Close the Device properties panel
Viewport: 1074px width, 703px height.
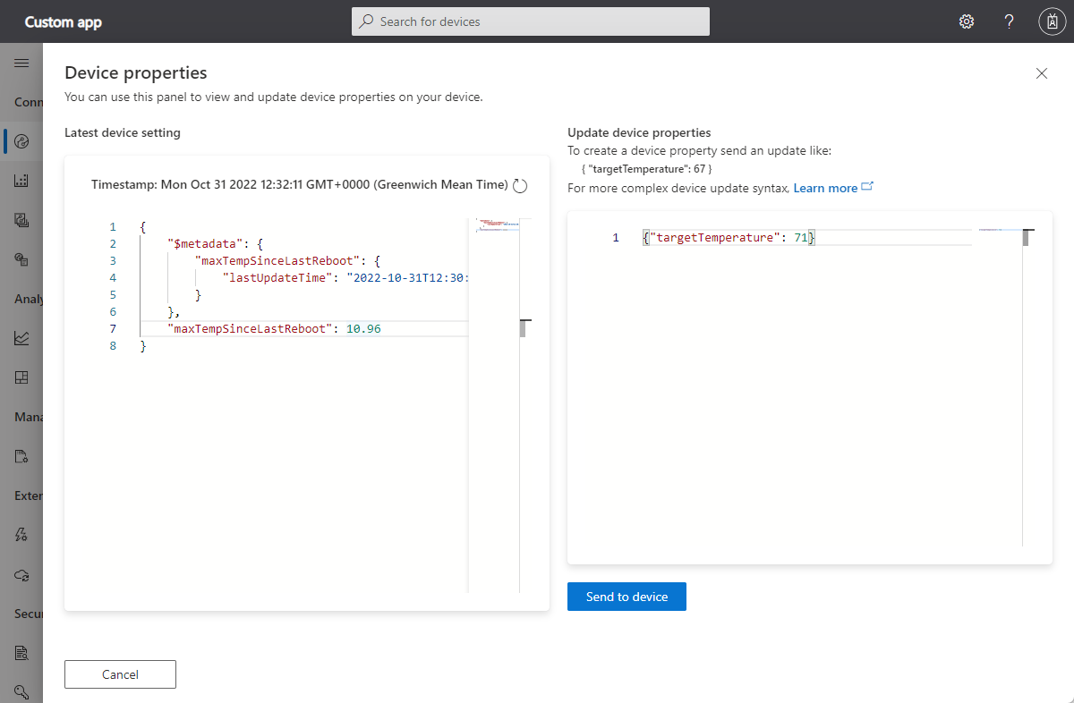[1041, 73]
